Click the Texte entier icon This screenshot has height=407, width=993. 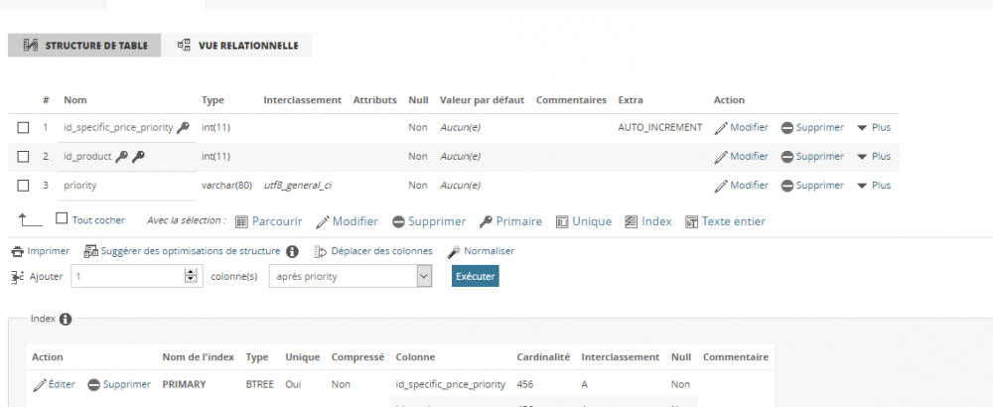click(691, 222)
